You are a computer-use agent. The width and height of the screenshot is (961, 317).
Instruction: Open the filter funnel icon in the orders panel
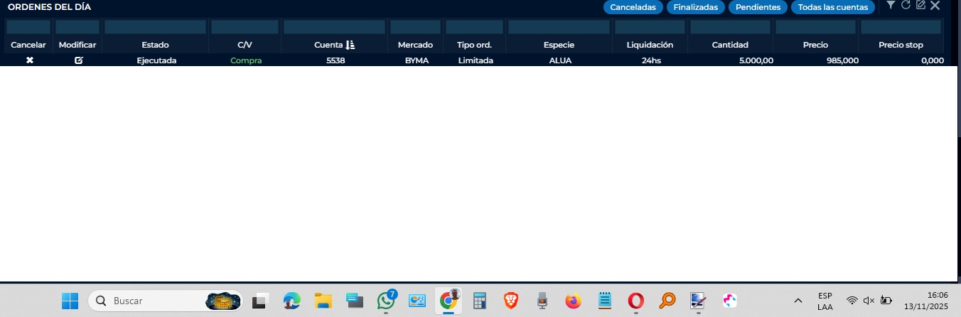pos(891,6)
